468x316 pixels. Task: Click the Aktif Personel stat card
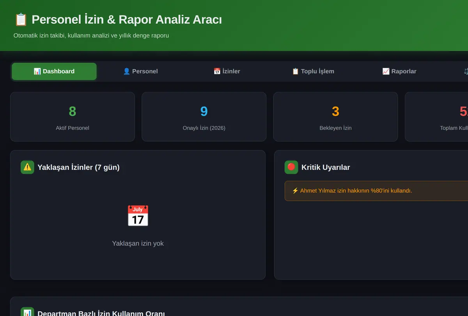tap(73, 117)
